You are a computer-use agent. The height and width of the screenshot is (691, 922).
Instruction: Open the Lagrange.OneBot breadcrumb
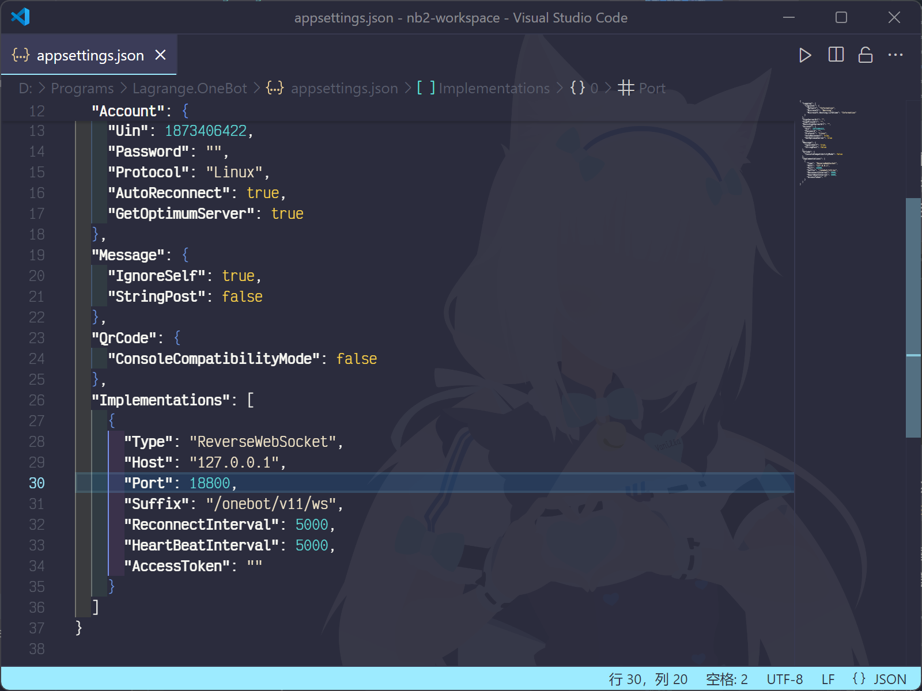(x=189, y=88)
